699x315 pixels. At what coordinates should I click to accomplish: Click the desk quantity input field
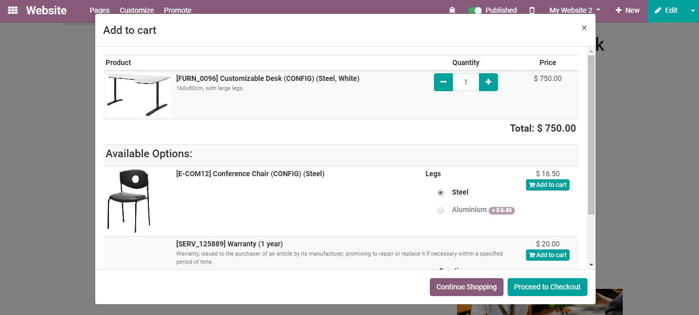coord(466,82)
